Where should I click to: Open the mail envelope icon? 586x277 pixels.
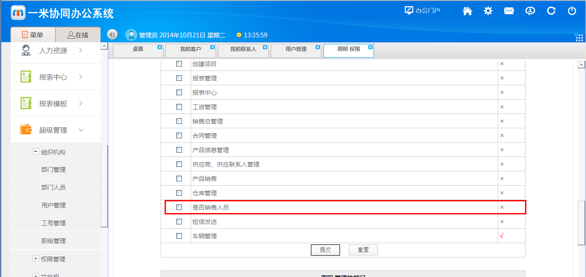[x=509, y=11]
